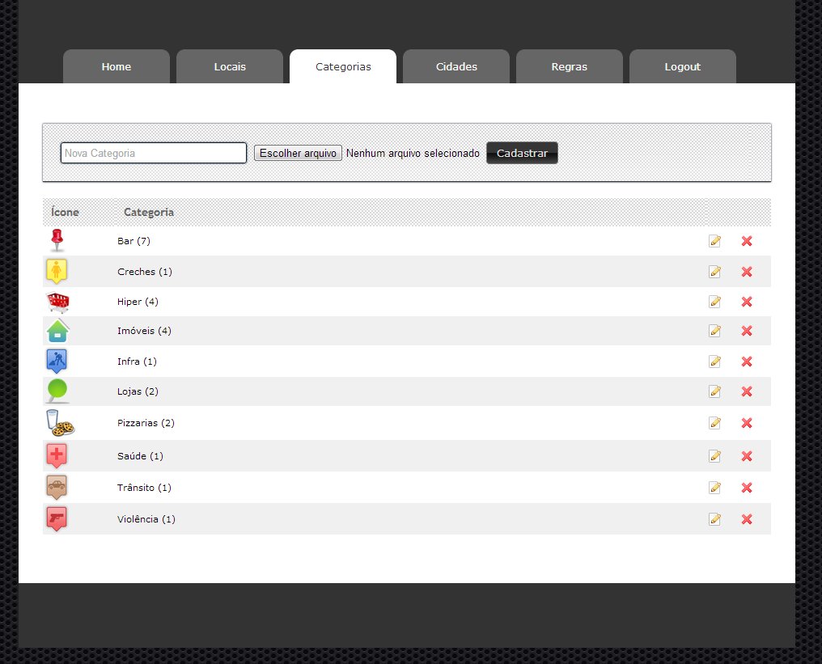This screenshot has width=822, height=664.
Task: Delete the Hiper category
Action: [x=747, y=302]
